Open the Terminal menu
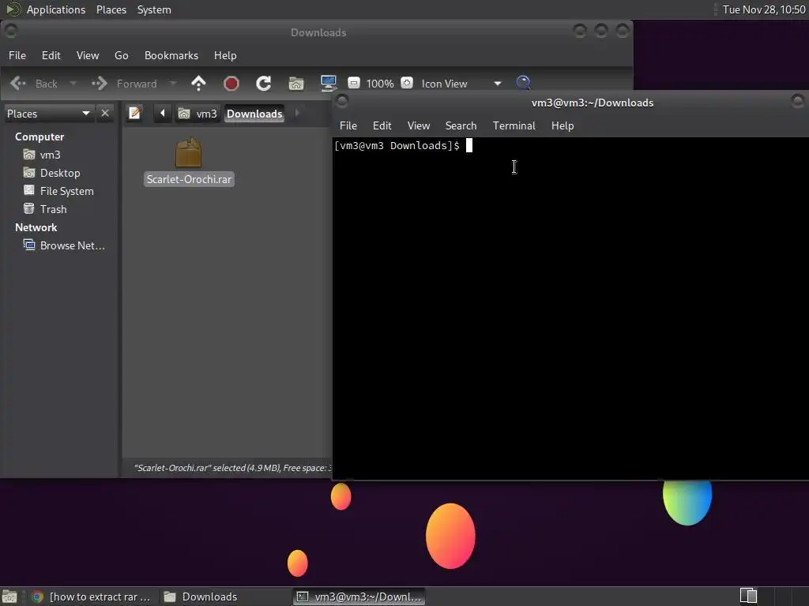This screenshot has width=809, height=606. [514, 125]
